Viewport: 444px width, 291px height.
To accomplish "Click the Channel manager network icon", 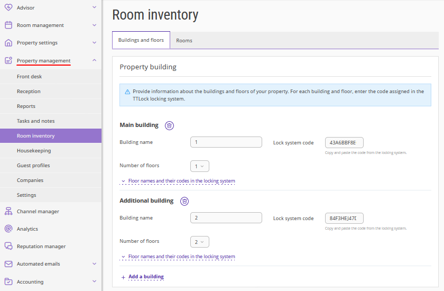I will coord(8,211).
